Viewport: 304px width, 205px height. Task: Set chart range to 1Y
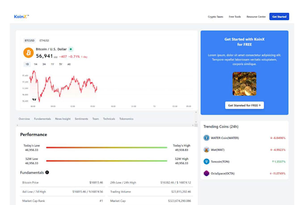52,64
